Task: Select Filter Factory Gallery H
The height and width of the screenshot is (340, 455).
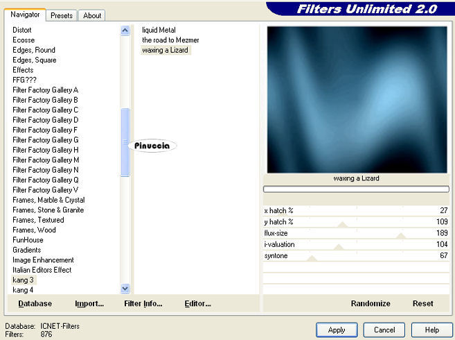Action: [46, 150]
